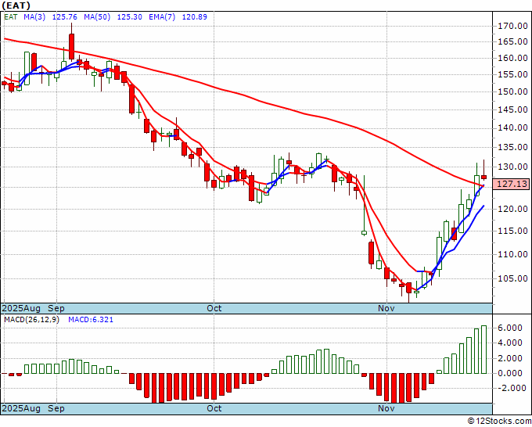Click the 170.00 price axis label
This screenshot has width=532, height=427.
512,26
